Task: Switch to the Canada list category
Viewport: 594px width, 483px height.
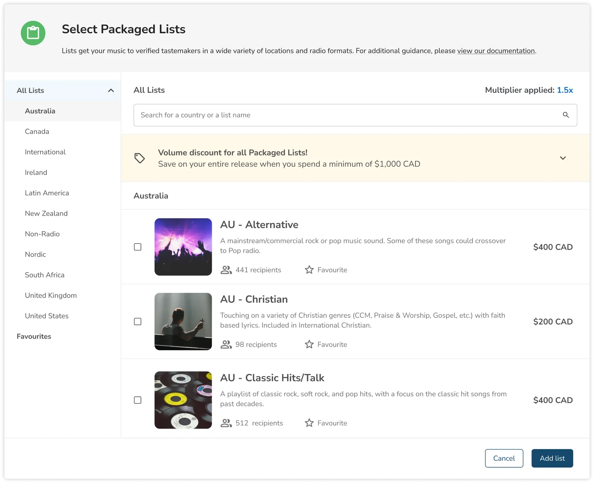Action: 37,131
